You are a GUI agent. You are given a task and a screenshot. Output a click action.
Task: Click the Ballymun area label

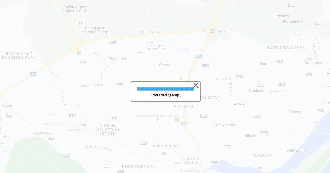click(150, 32)
